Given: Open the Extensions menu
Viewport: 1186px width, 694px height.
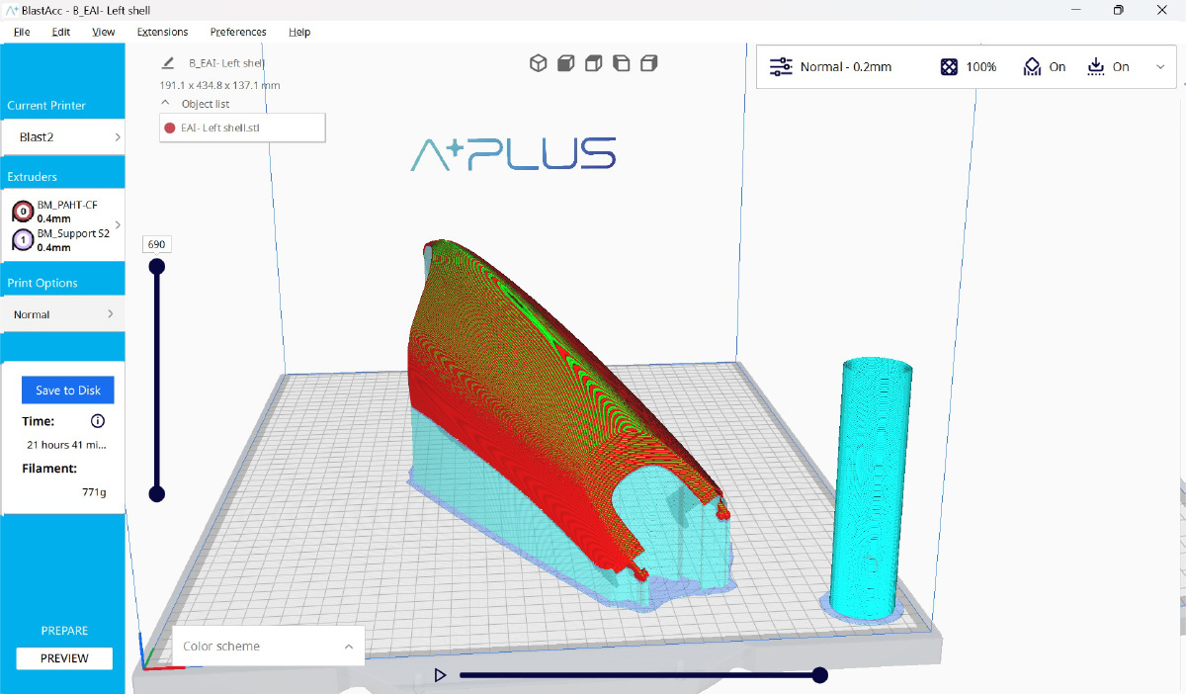Looking at the screenshot, I should pyautogui.click(x=162, y=32).
